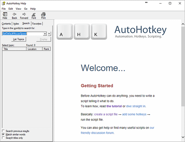The height and width of the screenshot is (142, 185).
Task: Uncheck Match similar words
Action: pyautogui.click(x=3, y=134)
